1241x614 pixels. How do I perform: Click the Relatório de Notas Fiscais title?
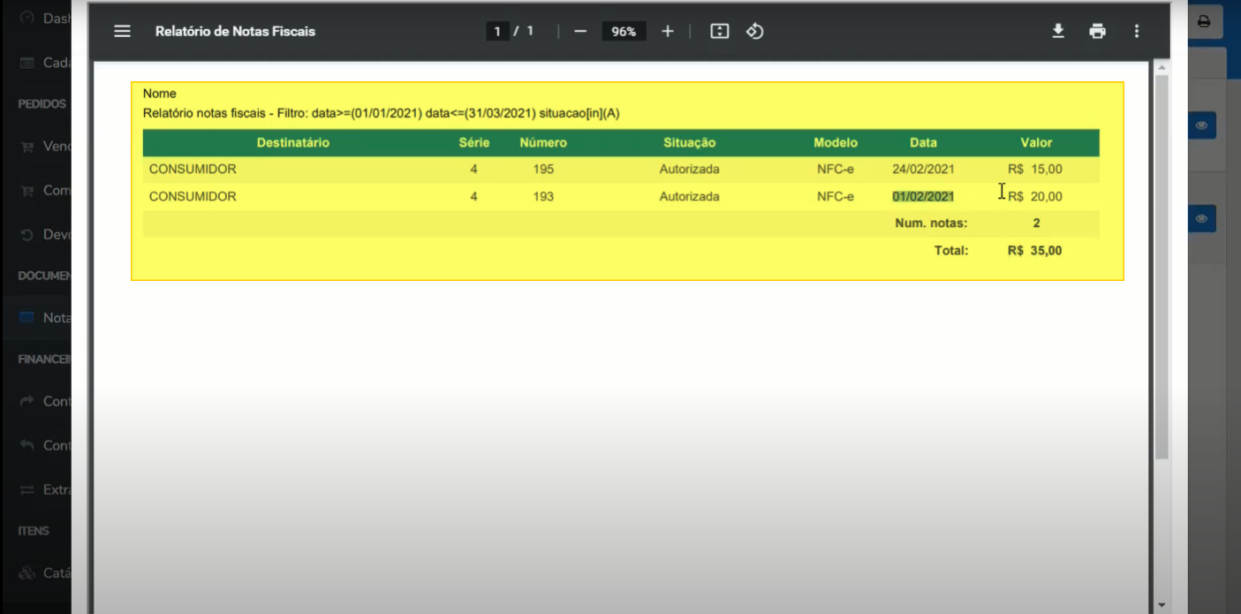(x=235, y=31)
